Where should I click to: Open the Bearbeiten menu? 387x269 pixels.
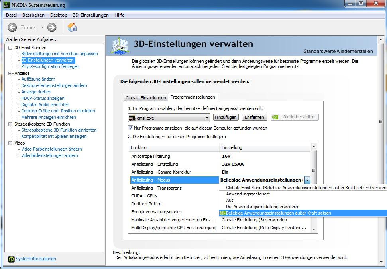tap(33, 15)
